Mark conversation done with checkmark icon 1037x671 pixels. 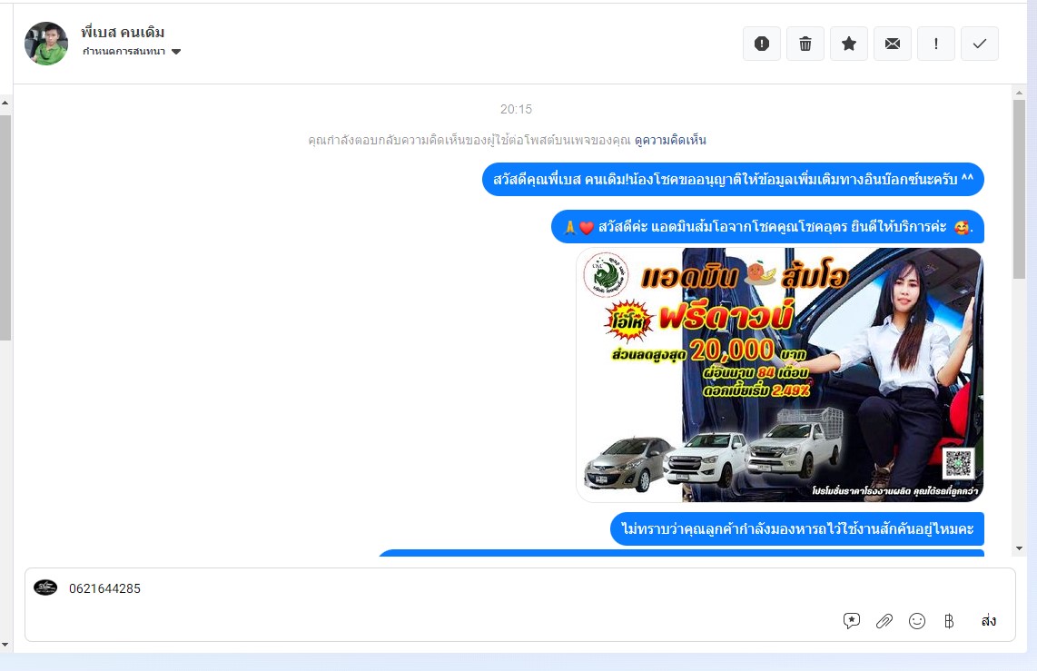[x=980, y=44]
